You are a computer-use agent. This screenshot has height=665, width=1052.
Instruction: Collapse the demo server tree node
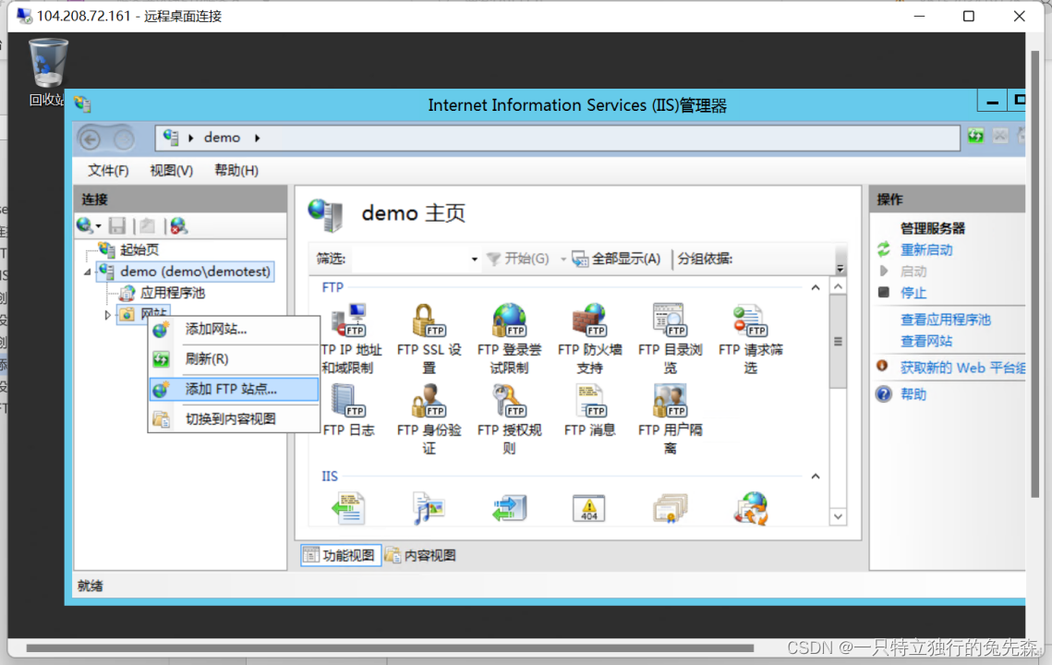click(88, 272)
